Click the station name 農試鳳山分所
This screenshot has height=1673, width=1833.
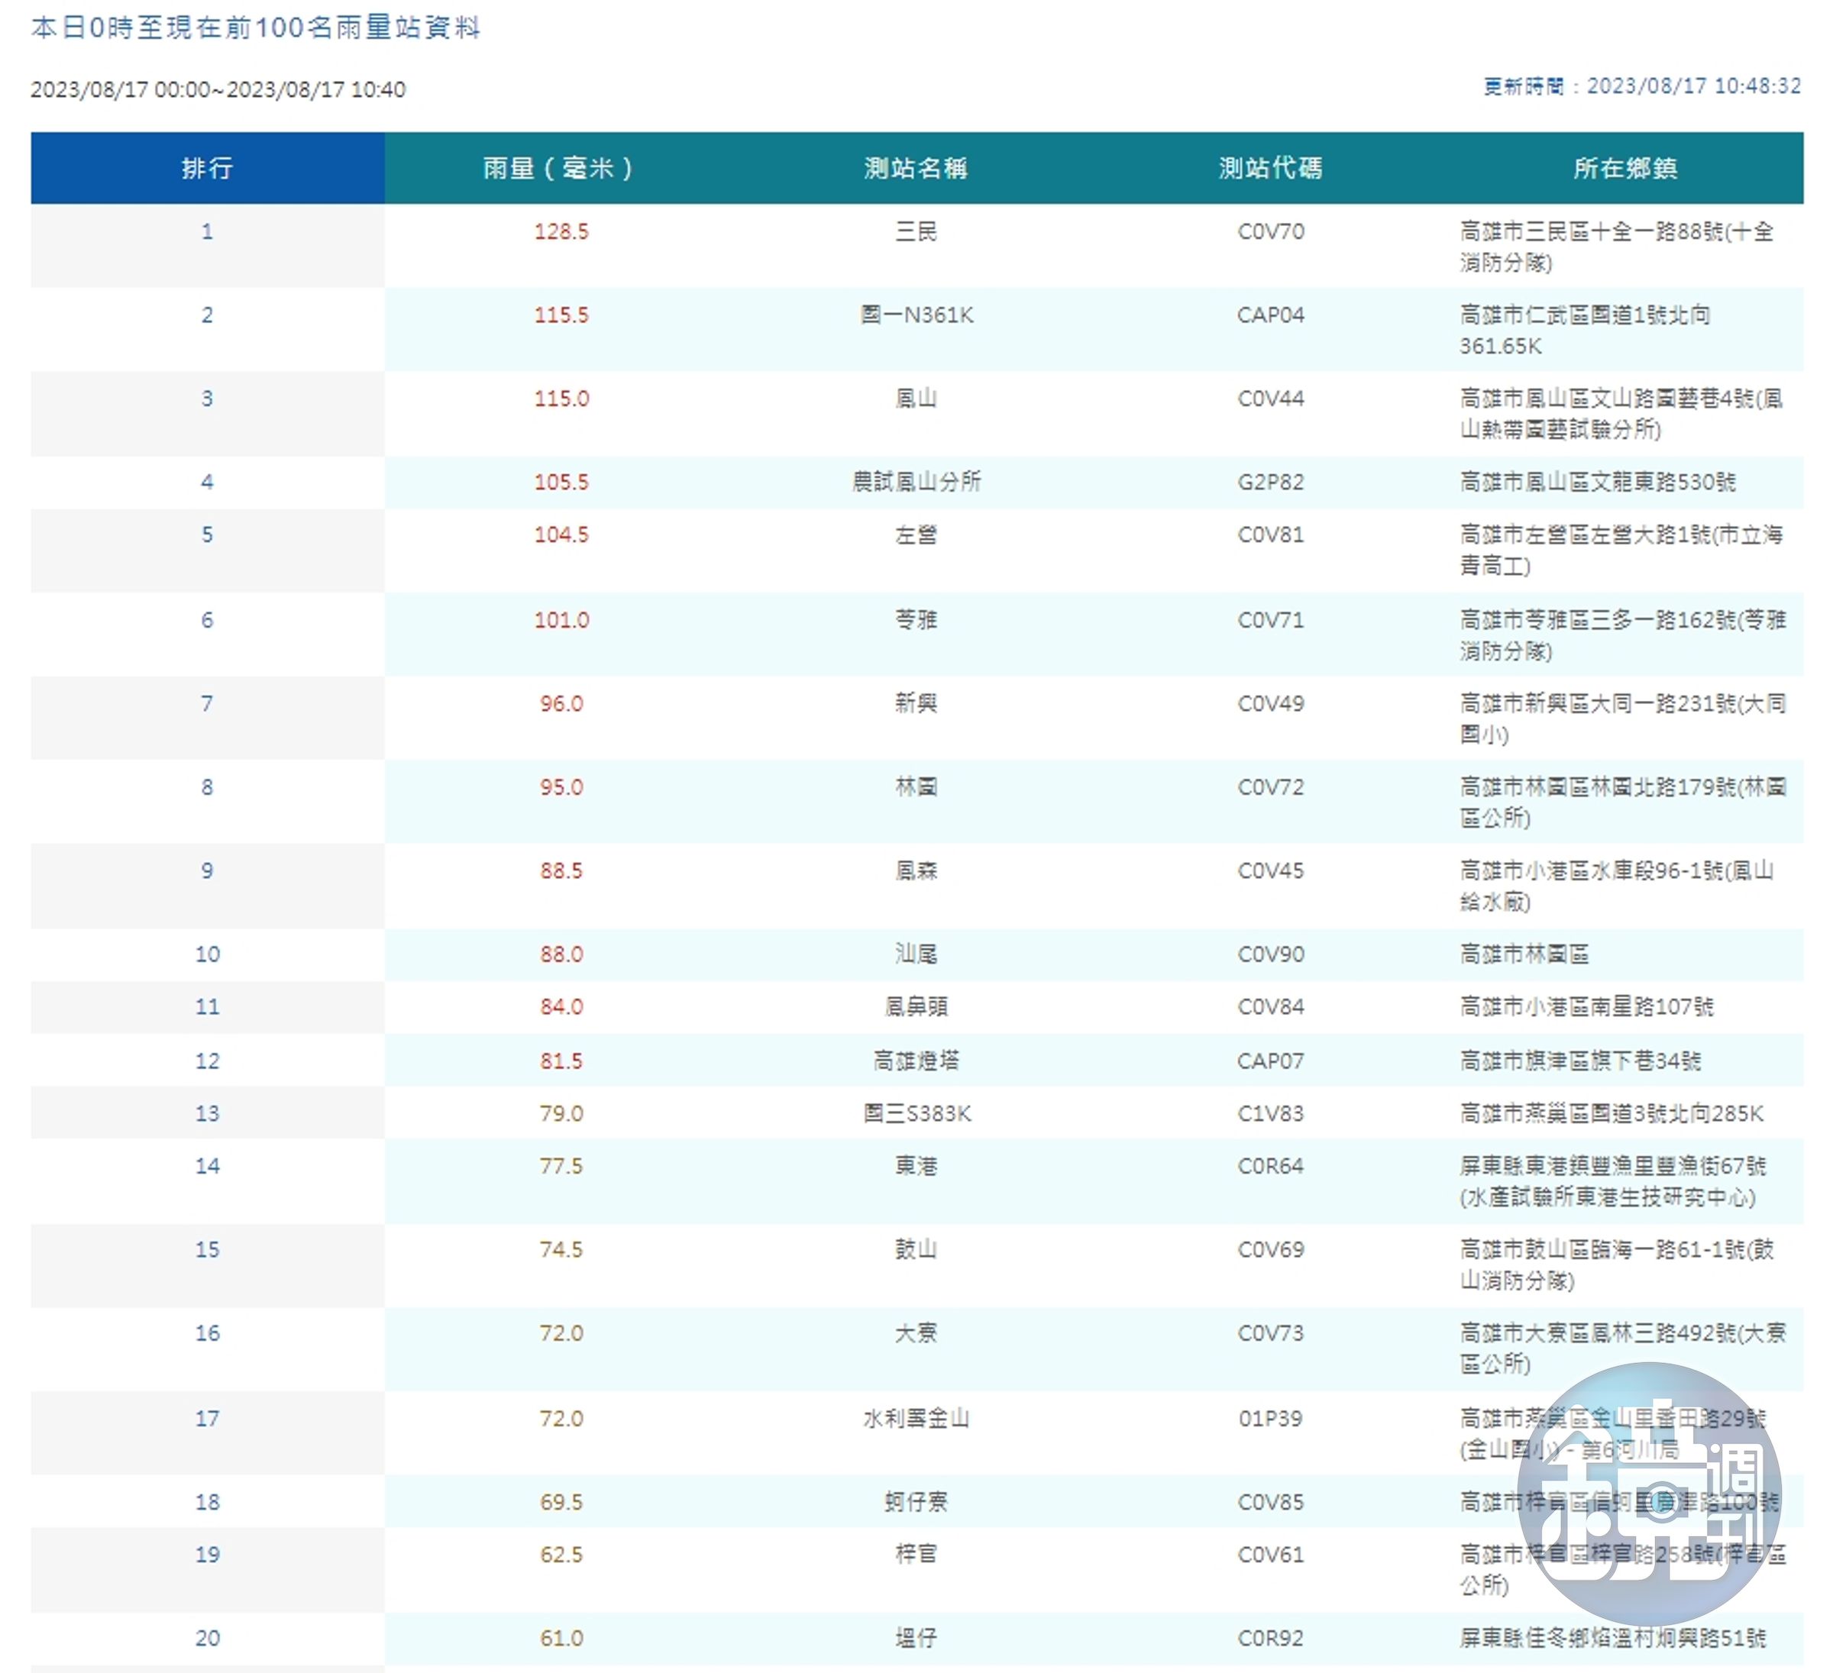[x=916, y=482]
